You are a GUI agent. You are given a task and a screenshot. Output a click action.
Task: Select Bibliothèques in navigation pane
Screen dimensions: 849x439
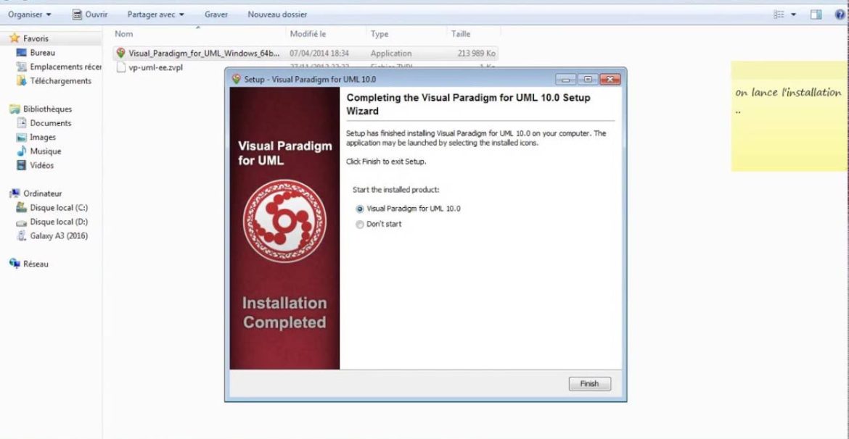click(x=47, y=109)
